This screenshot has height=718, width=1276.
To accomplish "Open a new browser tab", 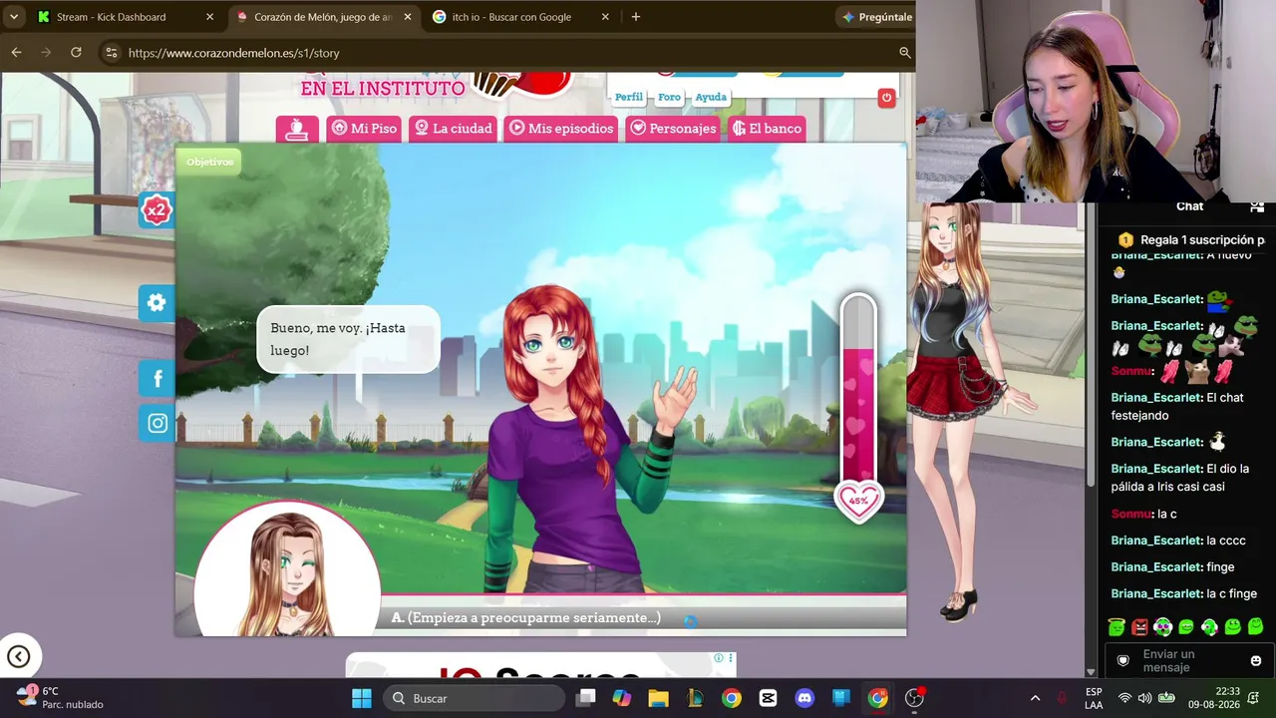I will pyautogui.click(x=635, y=17).
